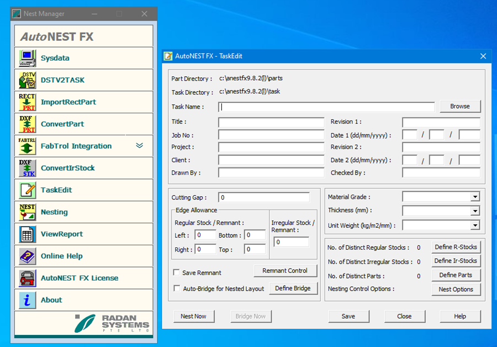Image resolution: width=497 pixels, height=347 pixels.
Task: Click the Browse button
Action: 460,106
